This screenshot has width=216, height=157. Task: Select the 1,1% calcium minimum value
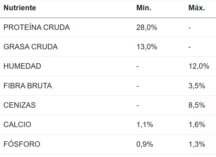pos(145,125)
